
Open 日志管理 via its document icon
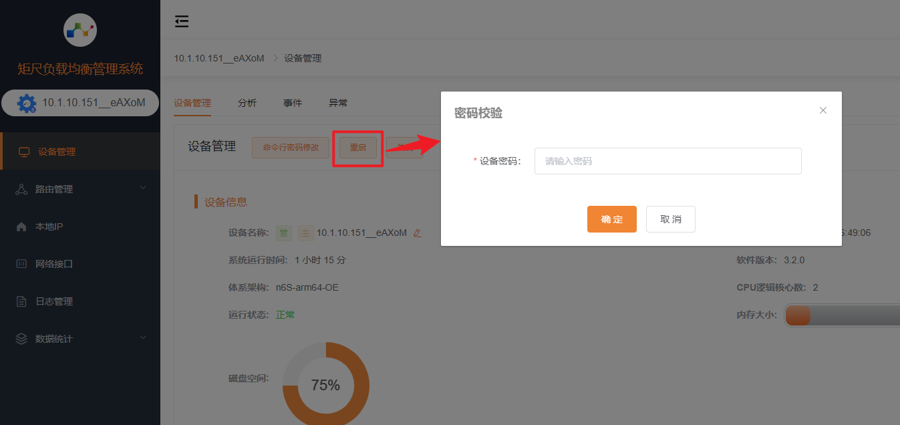(21, 301)
